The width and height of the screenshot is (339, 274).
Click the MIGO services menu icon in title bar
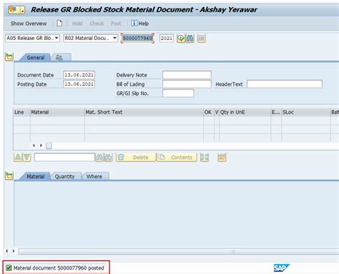pyautogui.click(x=16, y=10)
